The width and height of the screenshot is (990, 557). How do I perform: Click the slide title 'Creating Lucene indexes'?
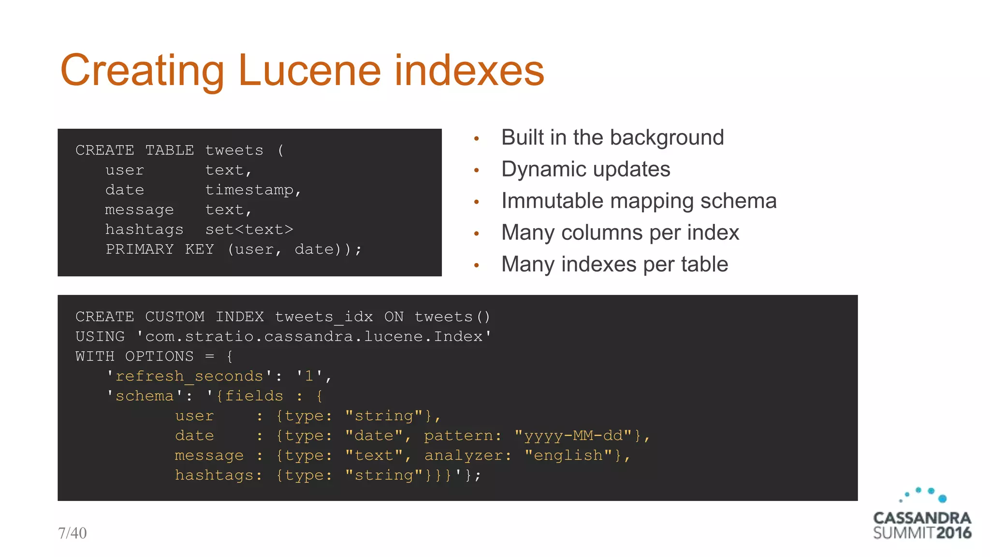[302, 71]
